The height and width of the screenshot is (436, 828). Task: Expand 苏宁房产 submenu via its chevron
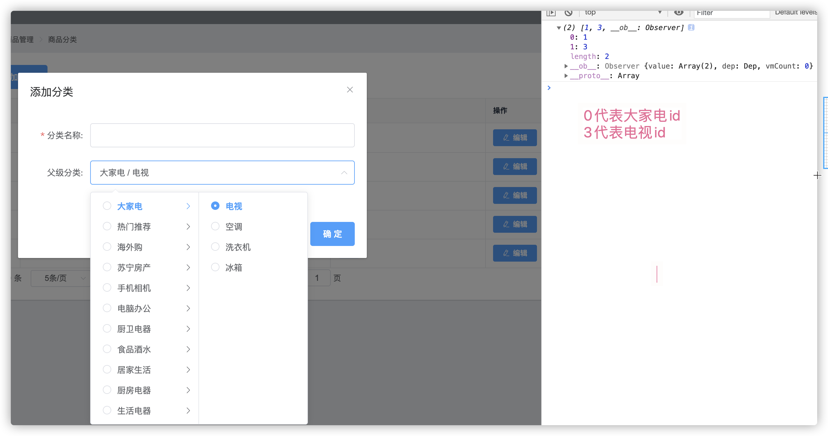[x=188, y=268]
